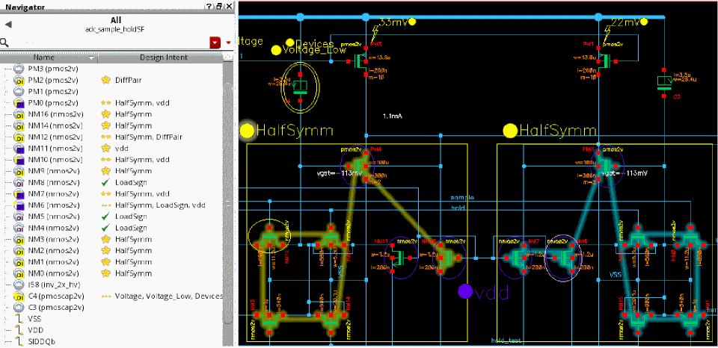Click the search magnifier icon in Navigator

click(x=4, y=43)
